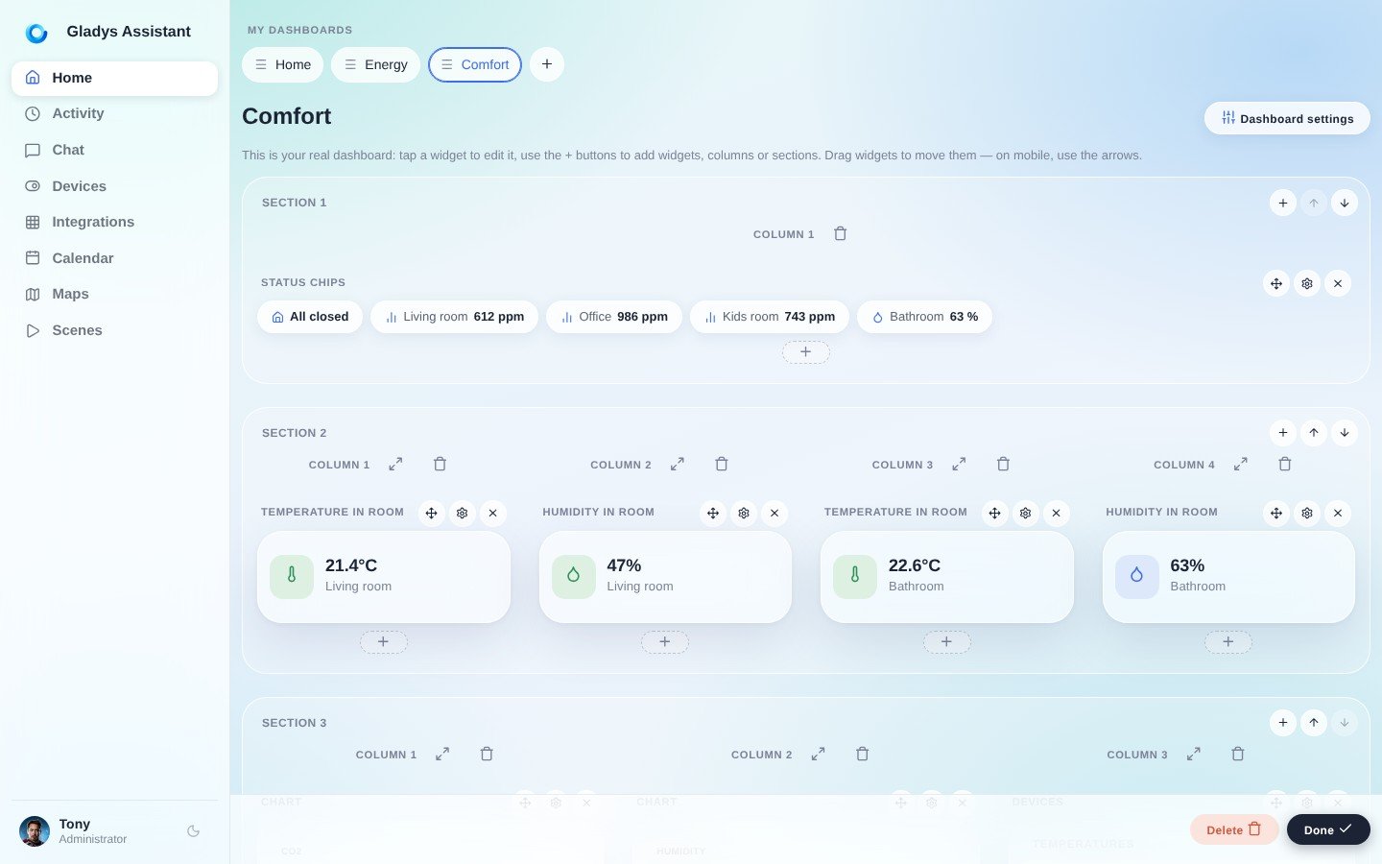Go to Scenes in sidebar

[114, 330]
